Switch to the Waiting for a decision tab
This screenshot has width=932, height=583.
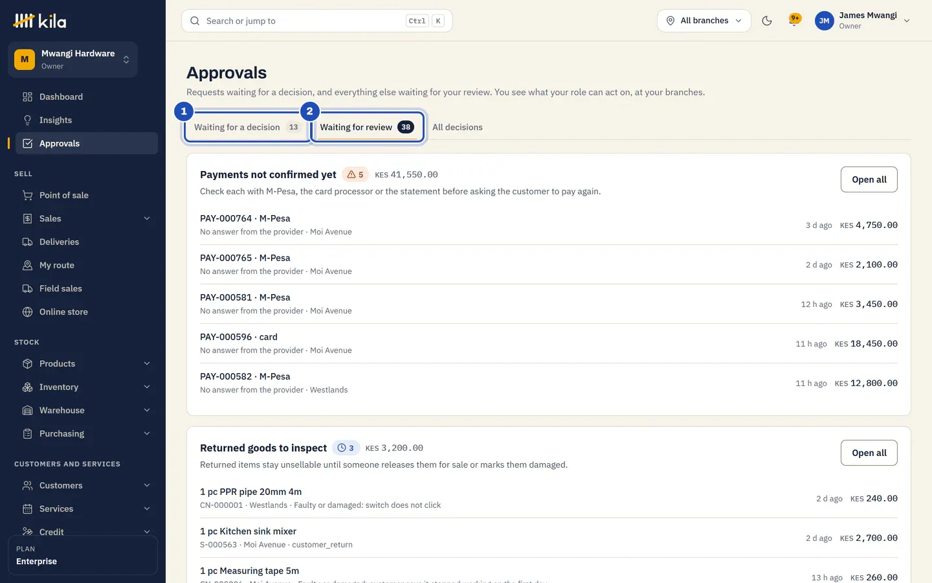pyautogui.click(x=247, y=127)
